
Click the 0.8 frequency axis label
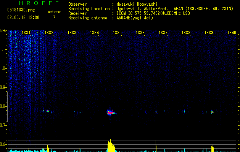3,106
